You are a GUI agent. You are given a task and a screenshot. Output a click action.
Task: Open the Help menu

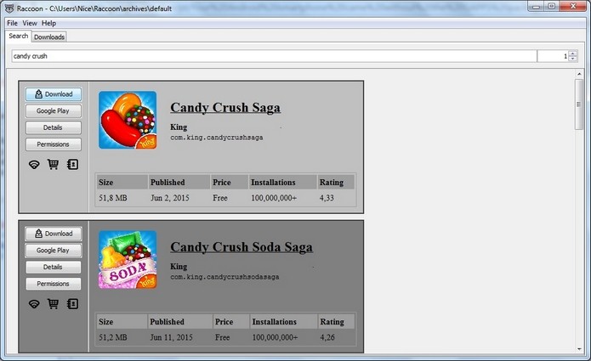[48, 23]
